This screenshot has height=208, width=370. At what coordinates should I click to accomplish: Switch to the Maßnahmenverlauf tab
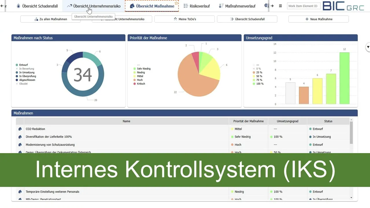pos(237,5)
